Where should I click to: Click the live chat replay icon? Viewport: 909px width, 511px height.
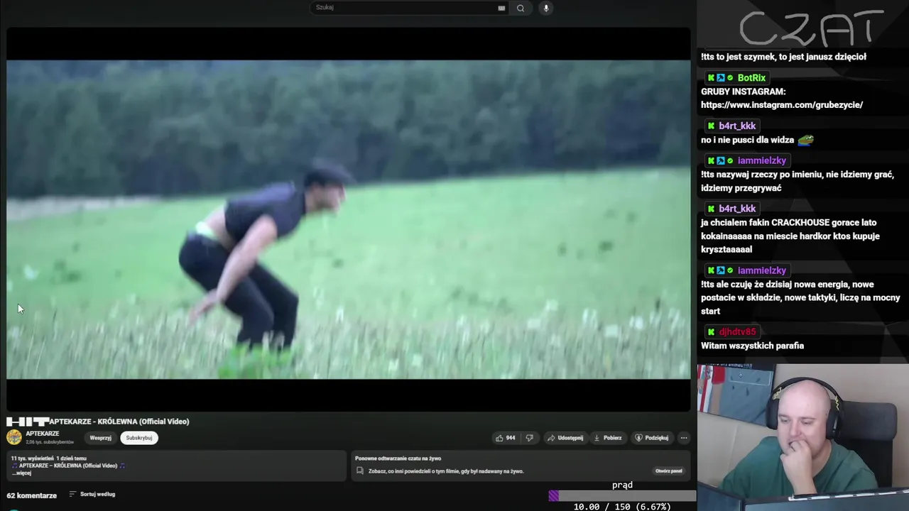360,471
